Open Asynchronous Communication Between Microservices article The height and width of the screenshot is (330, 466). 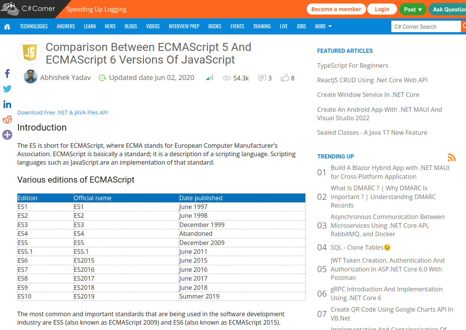click(x=388, y=225)
